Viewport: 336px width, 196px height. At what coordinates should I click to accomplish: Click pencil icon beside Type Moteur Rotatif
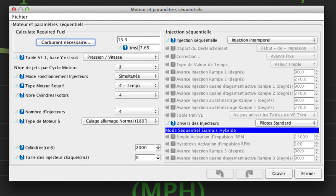(x=16, y=86)
